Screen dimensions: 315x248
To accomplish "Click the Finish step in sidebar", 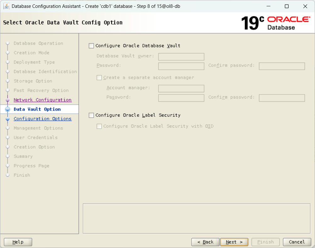I will pos(22,175).
